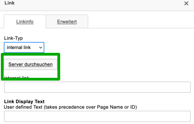Show the advanced settings under Erweitert
This screenshot has height=124, width=194.
[x=67, y=22]
